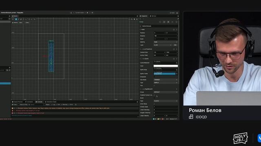Click the Rotation input field
Screen dimensions: 261x146
click(166, 36)
